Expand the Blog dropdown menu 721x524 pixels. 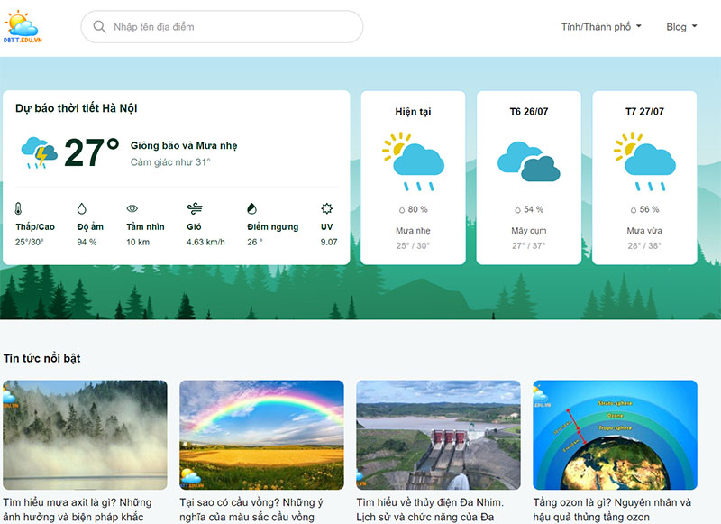pos(681,27)
